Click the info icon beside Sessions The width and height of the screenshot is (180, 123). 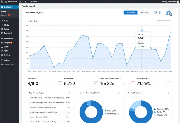point(37,78)
